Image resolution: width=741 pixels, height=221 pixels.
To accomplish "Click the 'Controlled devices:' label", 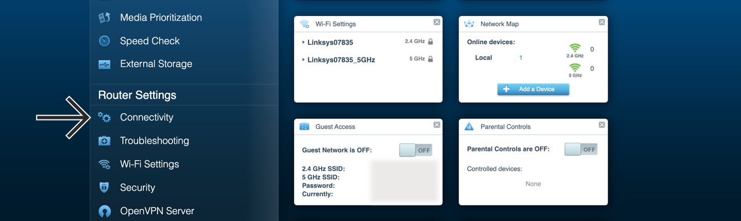I will pyautogui.click(x=494, y=169).
